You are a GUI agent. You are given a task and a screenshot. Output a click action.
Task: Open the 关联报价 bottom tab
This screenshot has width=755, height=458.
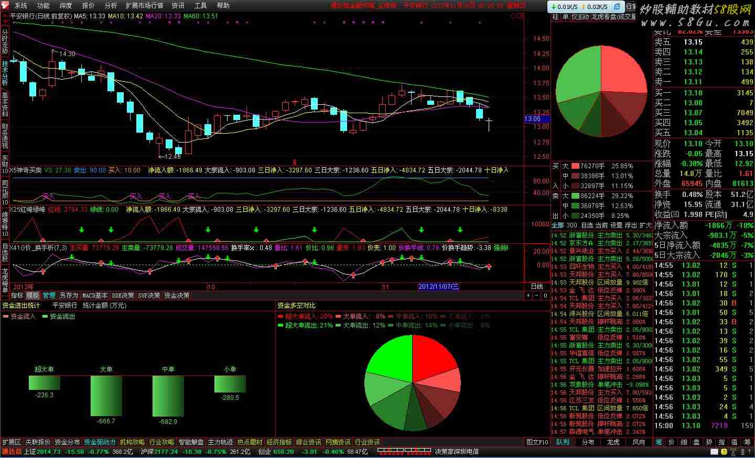(38, 442)
